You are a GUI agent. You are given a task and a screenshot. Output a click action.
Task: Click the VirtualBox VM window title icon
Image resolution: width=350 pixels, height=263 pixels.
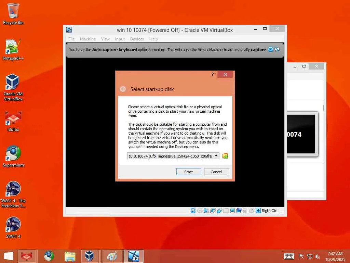tap(69, 30)
